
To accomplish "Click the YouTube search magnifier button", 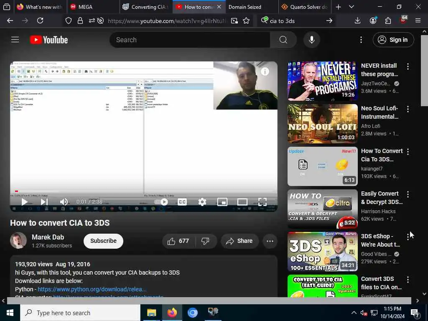I will [283, 40].
